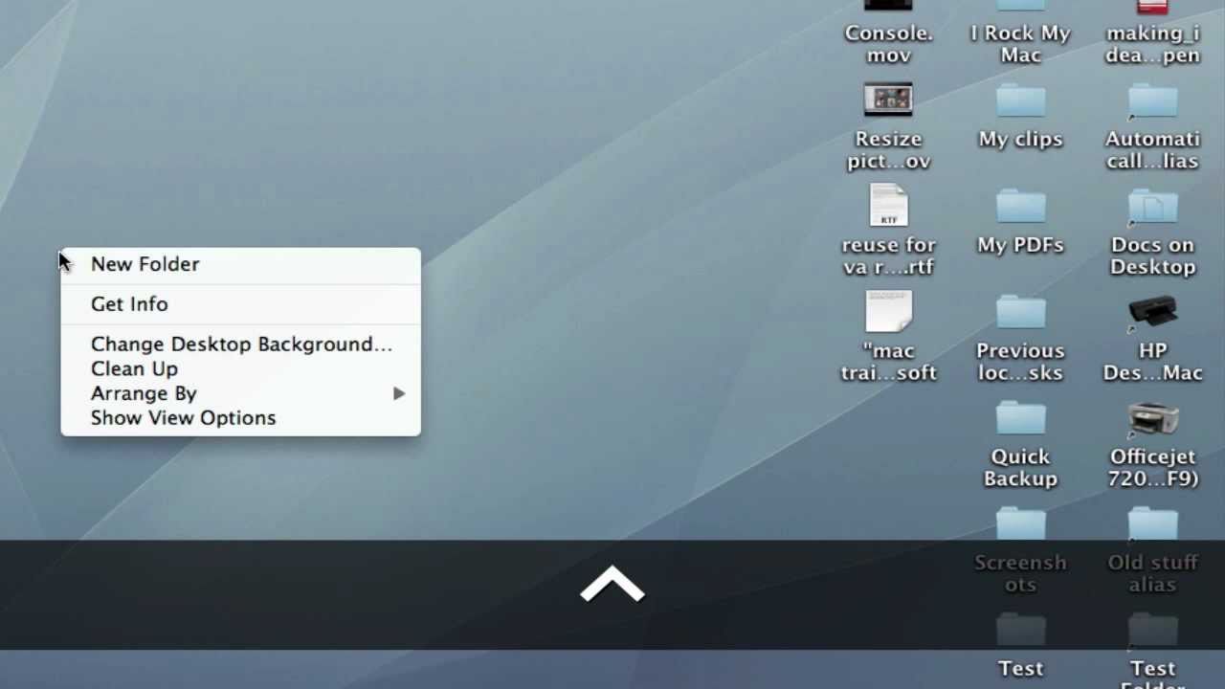1225x689 pixels.
Task: Expand the Arrange By submenu arrow
Action: click(x=399, y=393)
